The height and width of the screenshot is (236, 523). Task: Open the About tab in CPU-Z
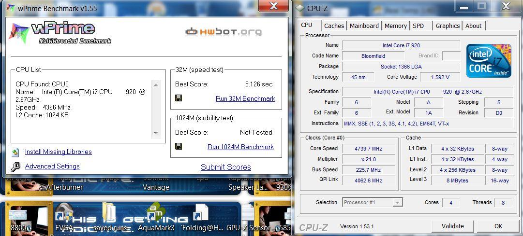click(473, 26)
